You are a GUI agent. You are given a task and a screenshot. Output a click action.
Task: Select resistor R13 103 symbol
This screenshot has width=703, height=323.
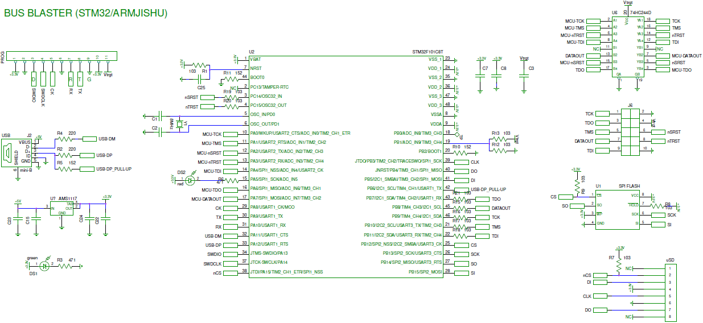point(499,138)
